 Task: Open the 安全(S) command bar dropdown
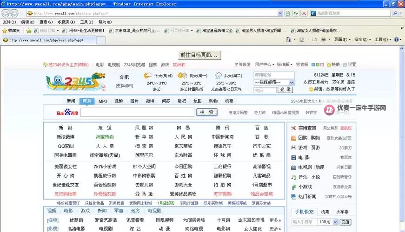pyautogui.click(x=362, y=39)
